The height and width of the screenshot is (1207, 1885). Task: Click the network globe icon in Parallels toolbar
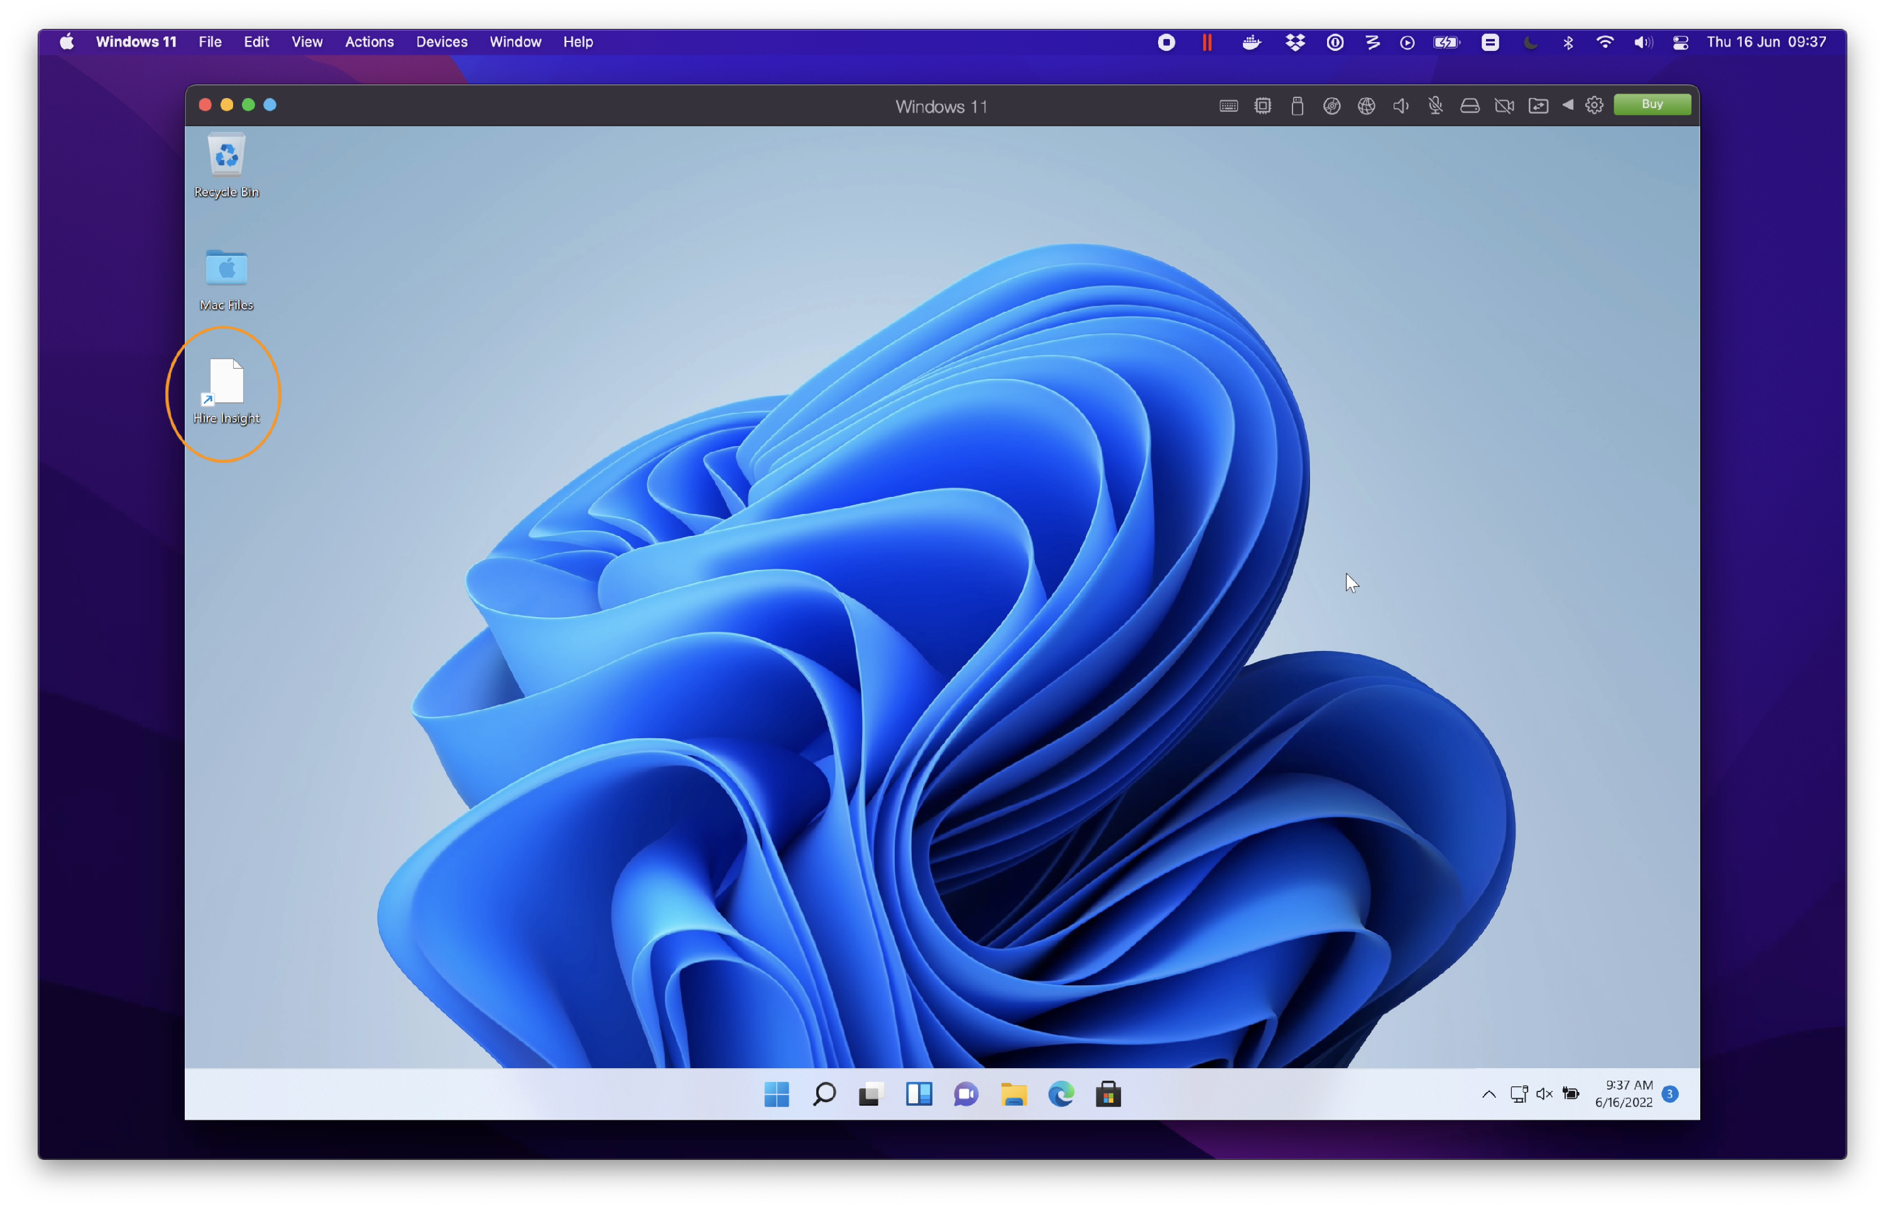1367,105
